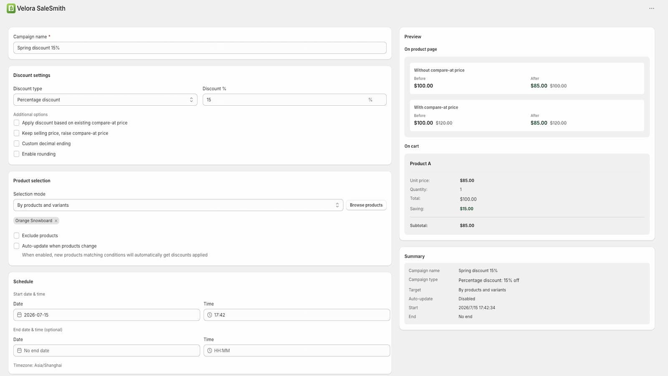Select the start date field showing 2026-07-15
668x376 pixels.
pyautogui.click(x=106, y=315)
